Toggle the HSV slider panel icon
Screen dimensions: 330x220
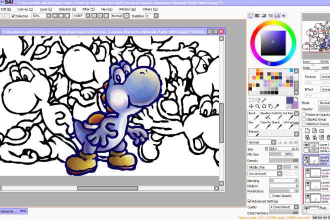(263, 16)
